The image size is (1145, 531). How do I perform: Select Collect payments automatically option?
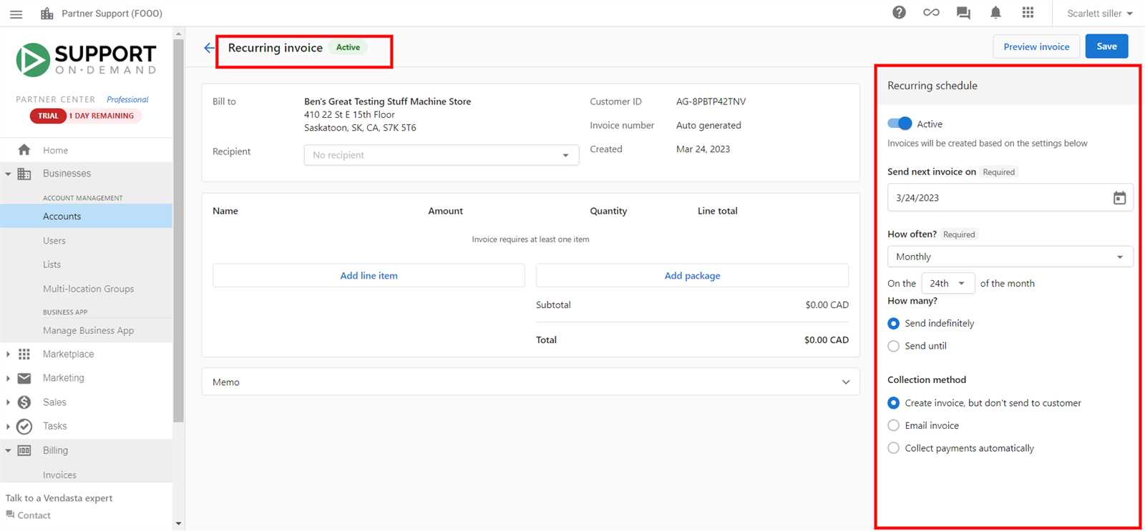(x=893, y=448)
